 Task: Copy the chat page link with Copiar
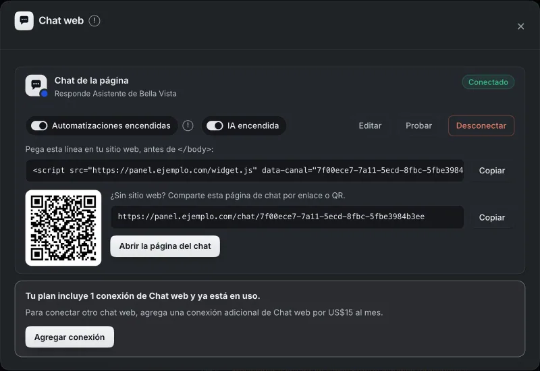pos(492,217)
